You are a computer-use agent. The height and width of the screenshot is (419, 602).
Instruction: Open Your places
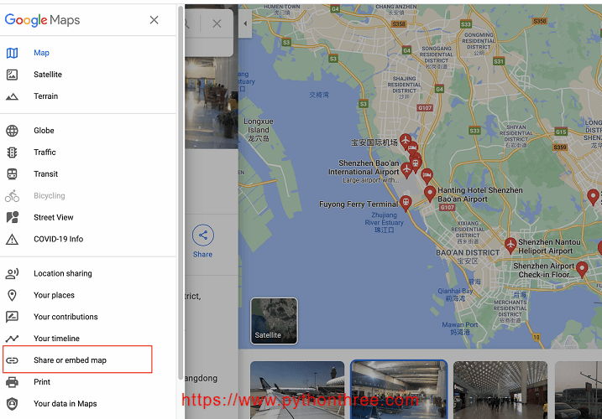[88, 295]
